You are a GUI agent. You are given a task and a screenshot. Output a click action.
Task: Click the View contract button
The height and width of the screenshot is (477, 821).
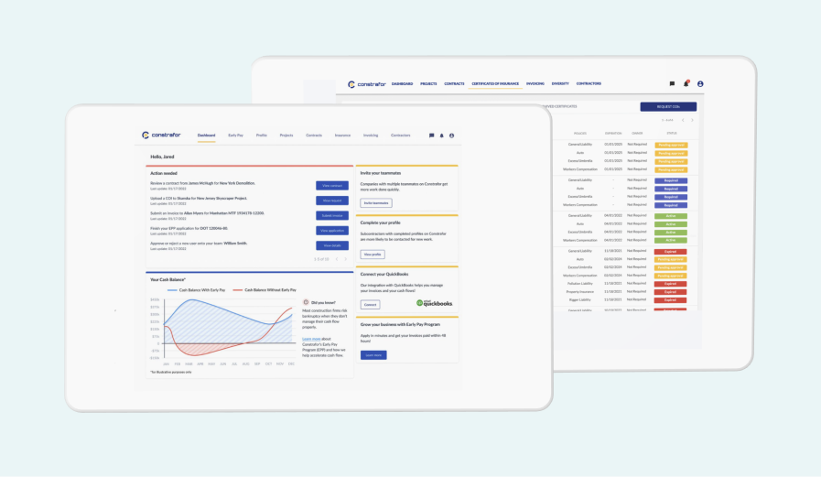pyautogui.click(x=332, y=186)
